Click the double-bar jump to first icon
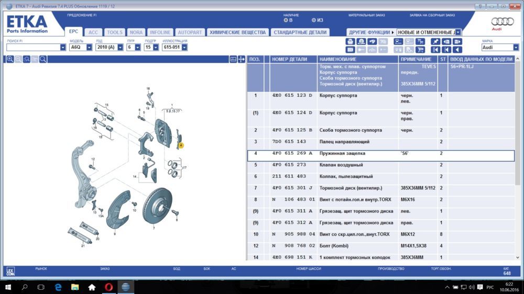The width and height of the screenshot is (524, 294). pos(435,50)
